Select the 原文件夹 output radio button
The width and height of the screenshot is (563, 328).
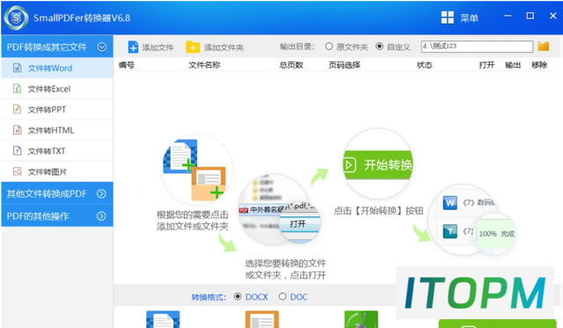pyautogui.click(x=329, y=47)
